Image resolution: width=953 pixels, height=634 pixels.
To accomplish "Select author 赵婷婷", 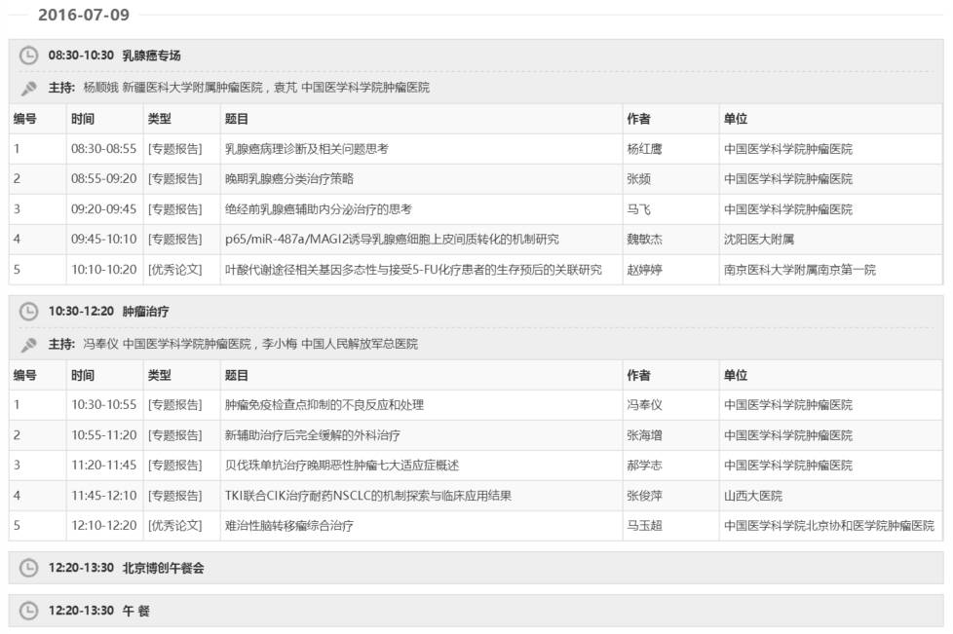I will [x=645, y=270].
